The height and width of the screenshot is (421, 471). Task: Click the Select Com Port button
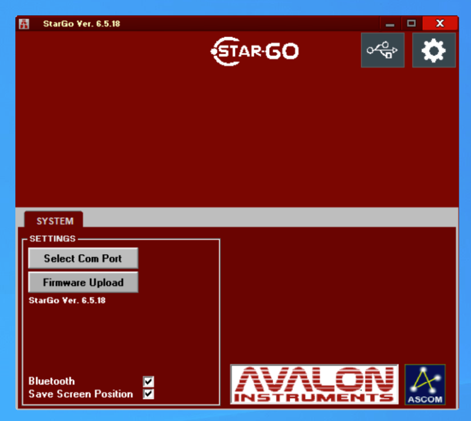pyautogui.click(x=83, y=258)
